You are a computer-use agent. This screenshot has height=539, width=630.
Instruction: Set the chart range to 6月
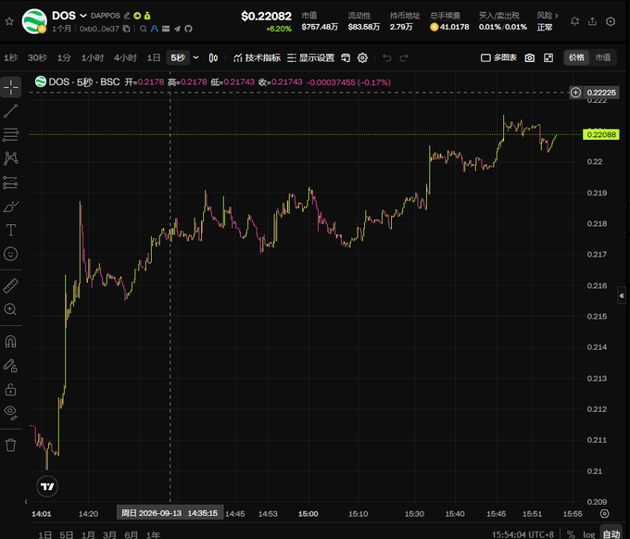click(131, 534)
